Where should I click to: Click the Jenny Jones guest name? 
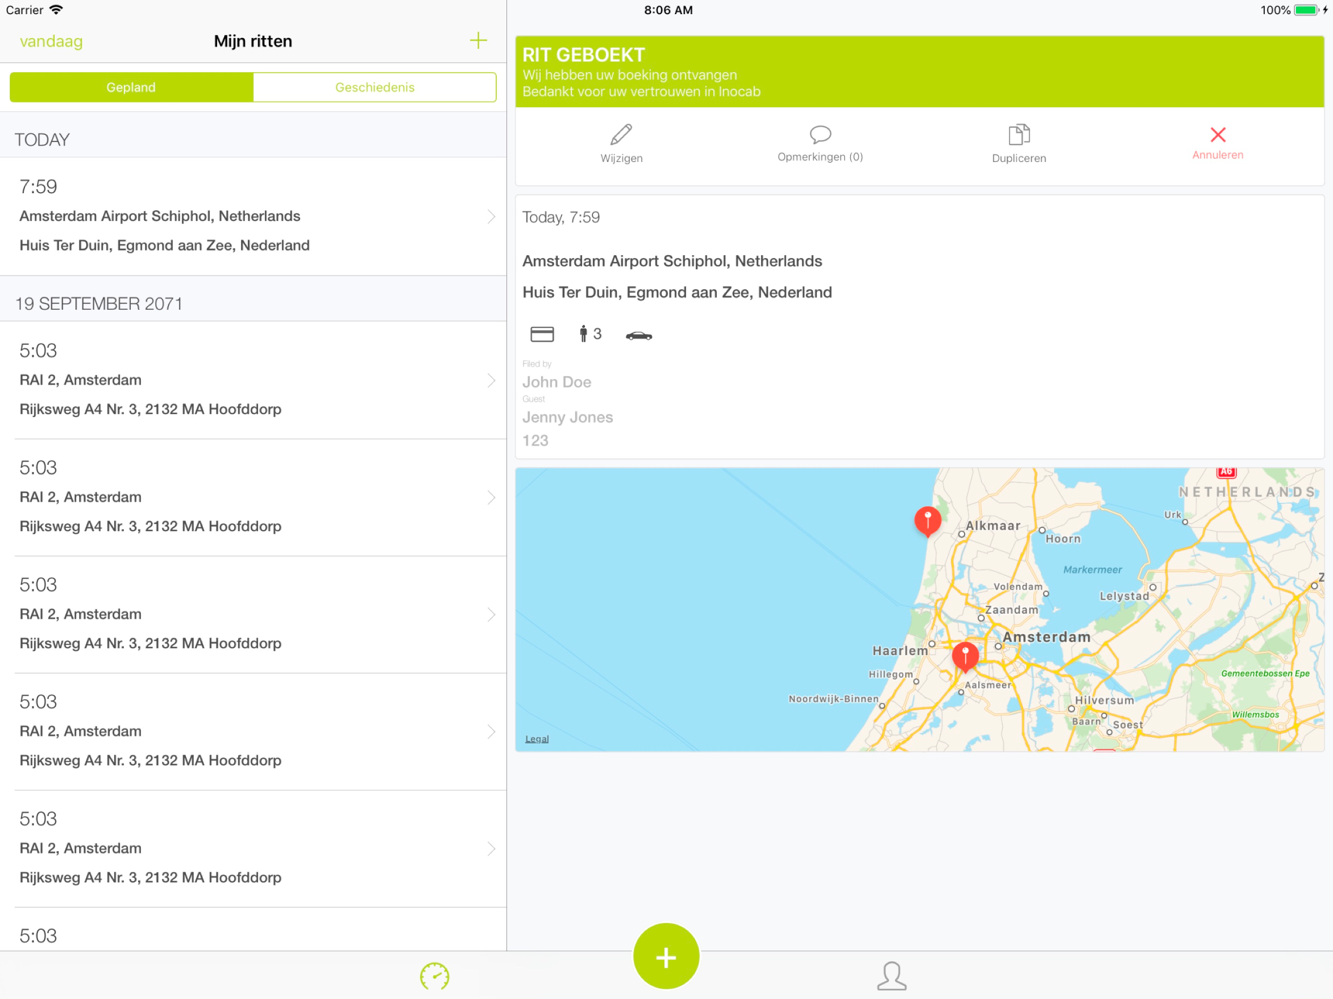tap(567, 417)
